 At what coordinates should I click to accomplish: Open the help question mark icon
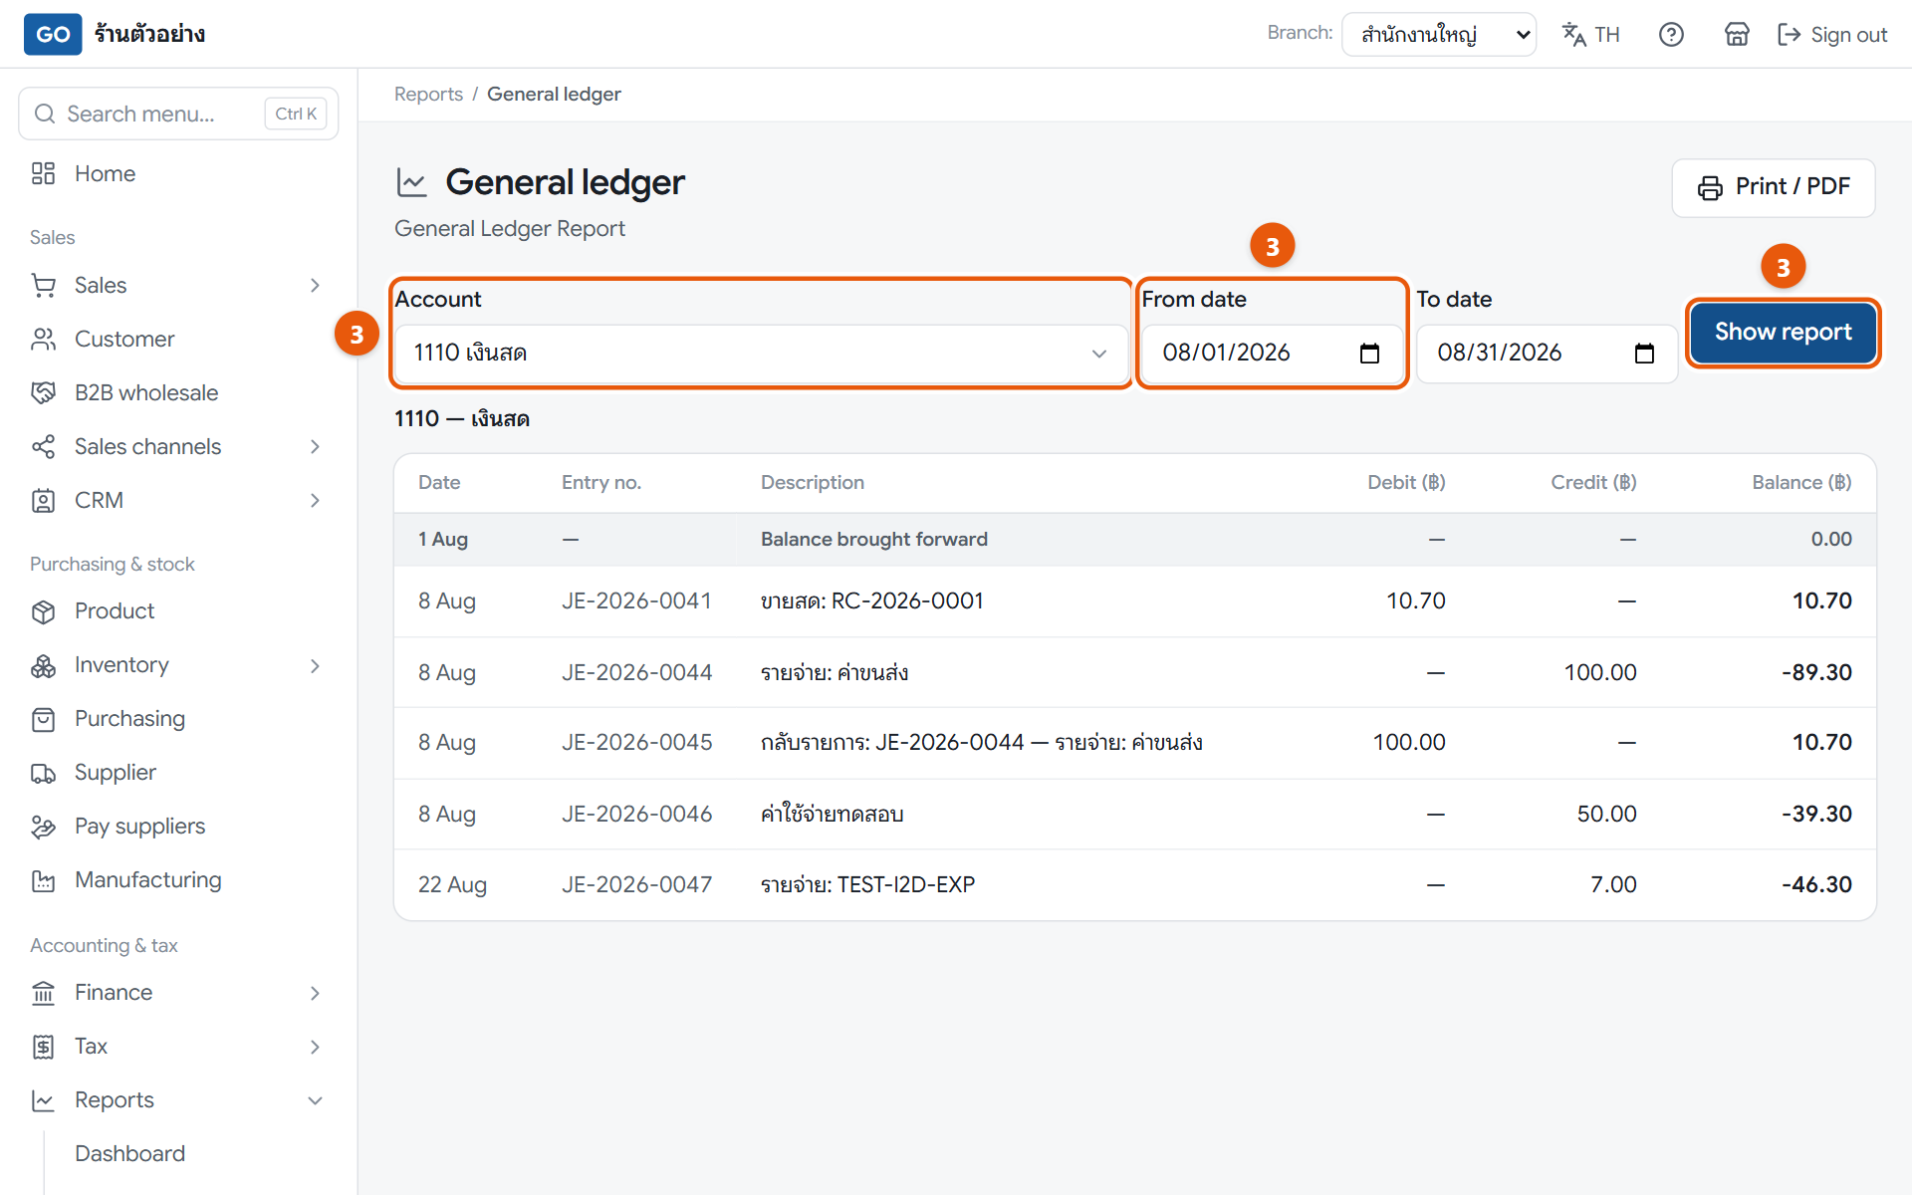1671,35
